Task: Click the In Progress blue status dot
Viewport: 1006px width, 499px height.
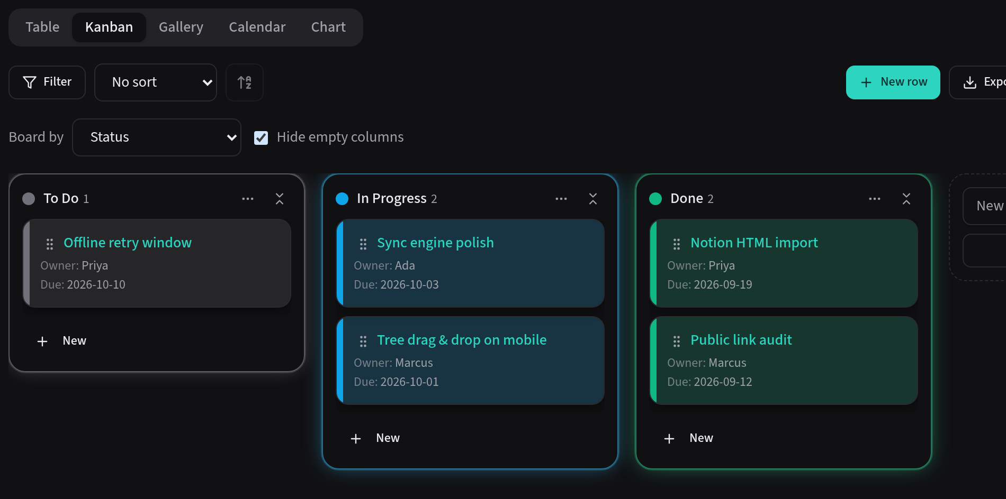Action: click(342, 199)
